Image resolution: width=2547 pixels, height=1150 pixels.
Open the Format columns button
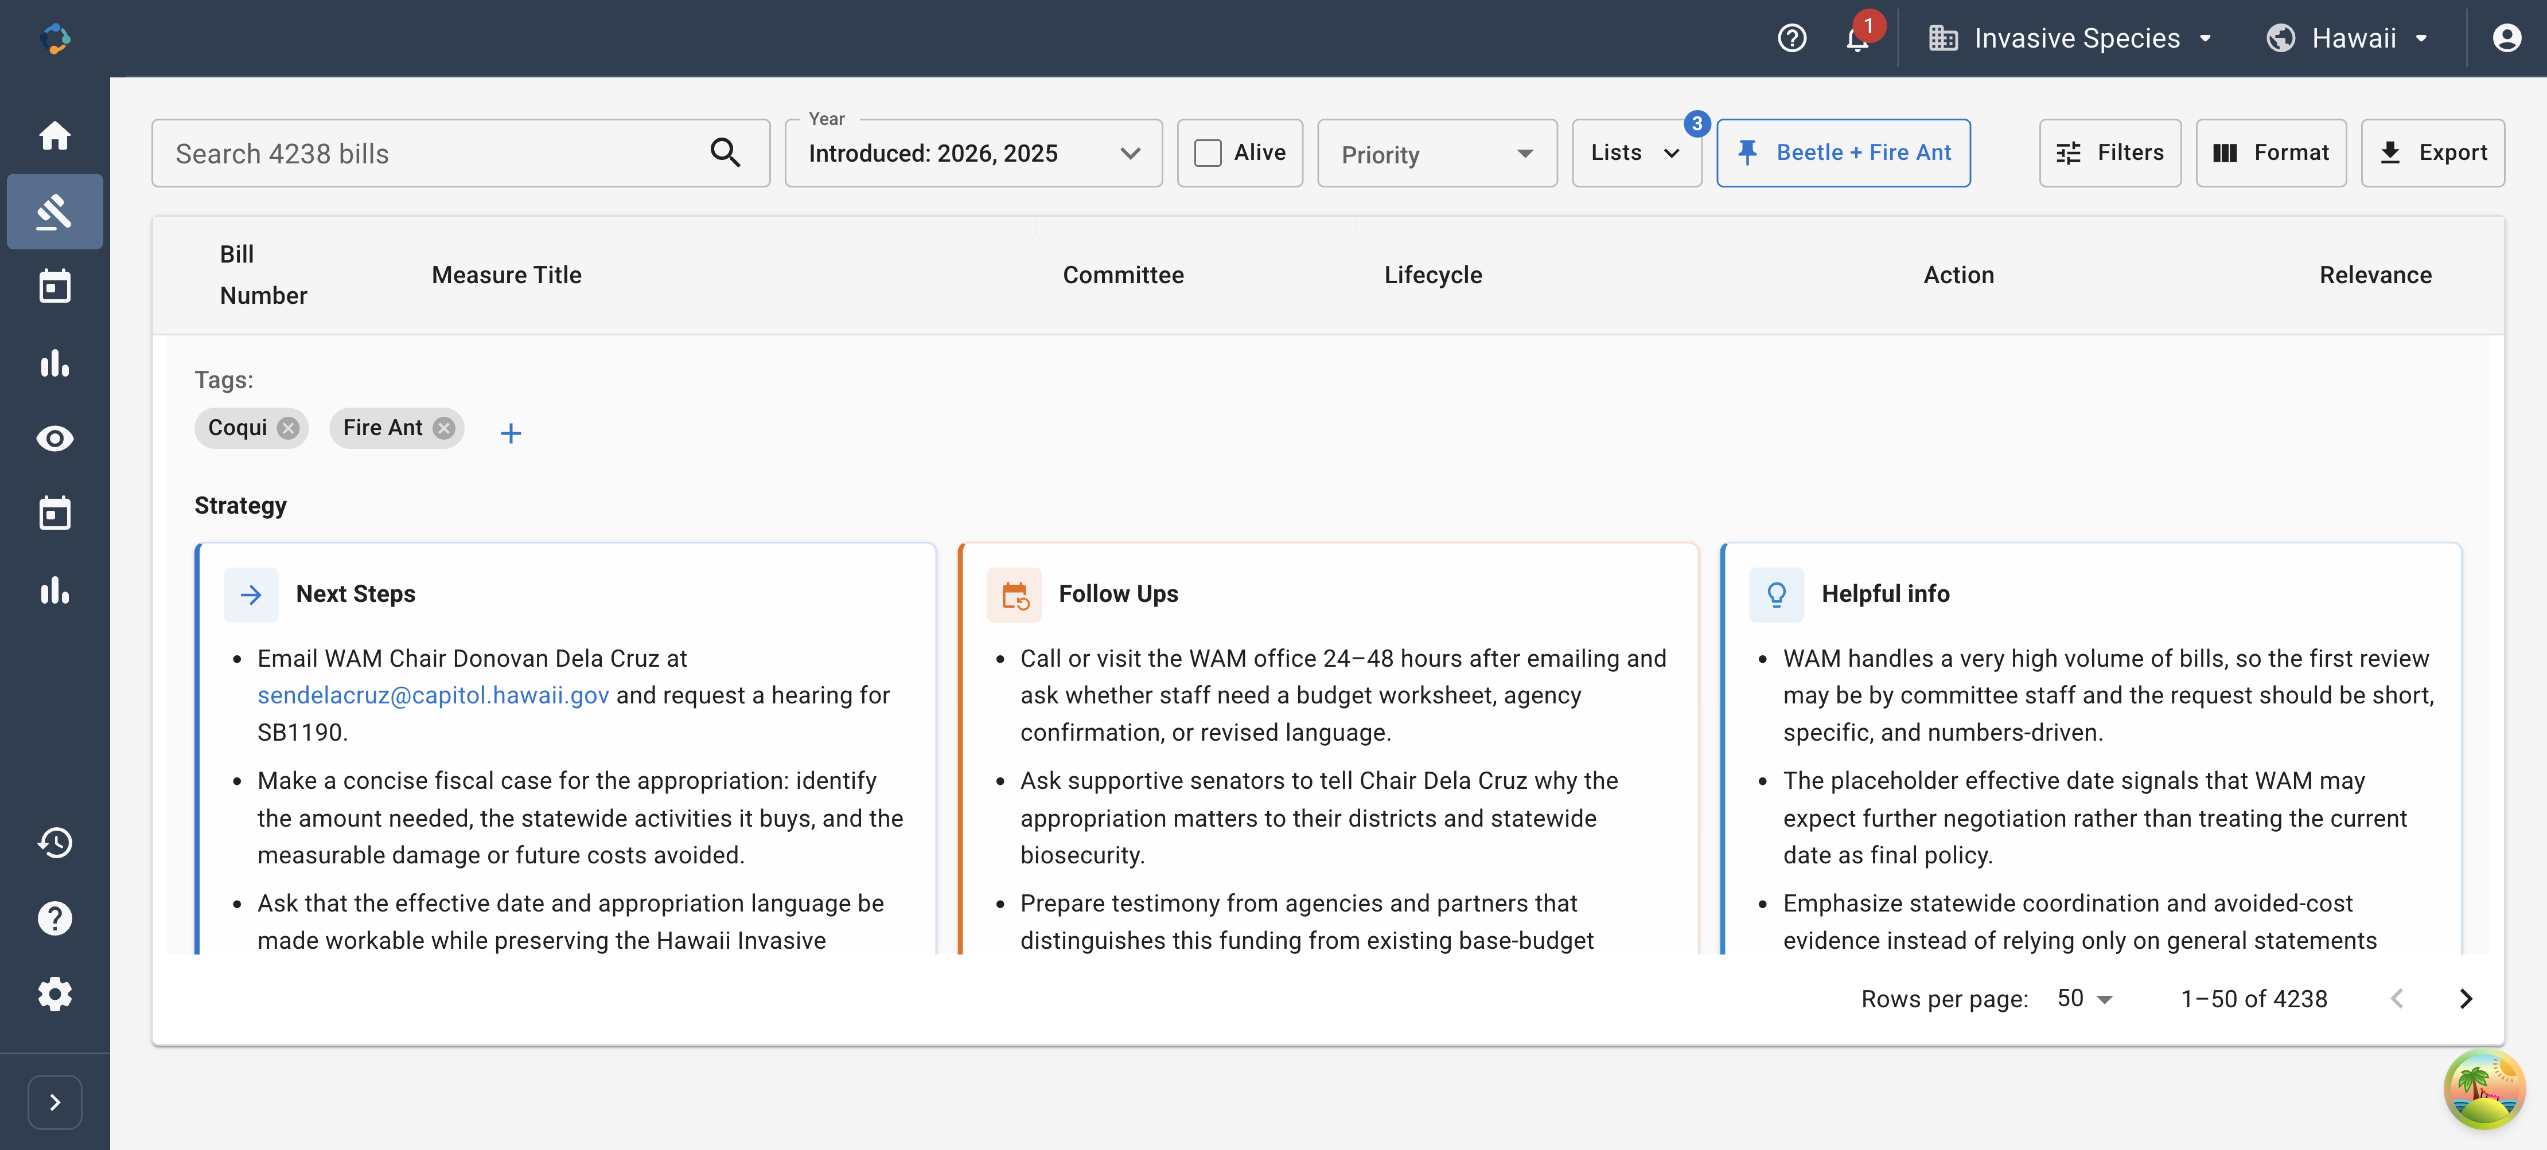[2270, 153]
